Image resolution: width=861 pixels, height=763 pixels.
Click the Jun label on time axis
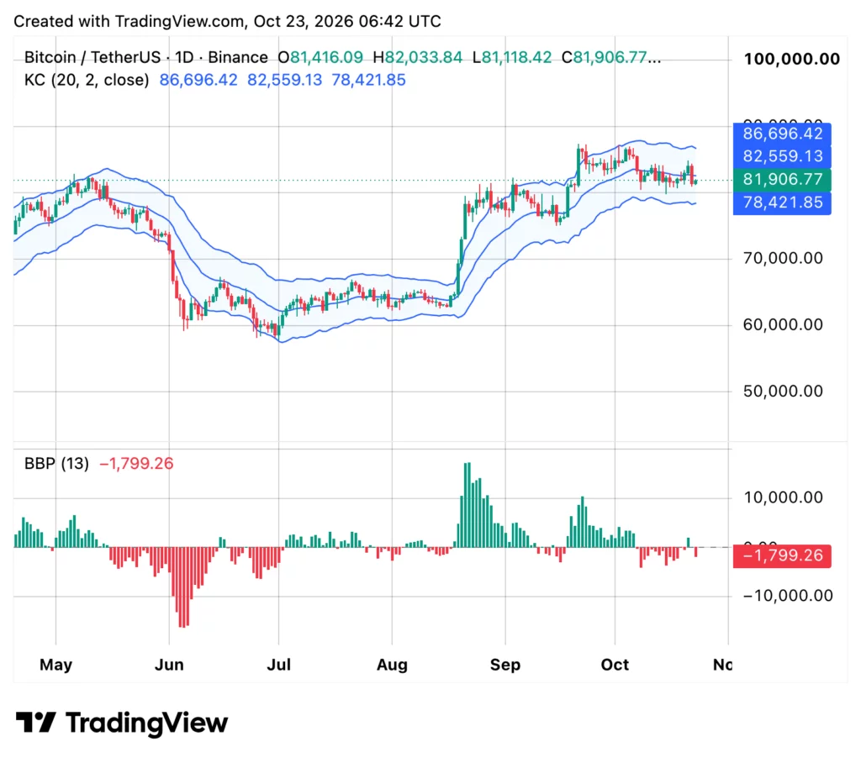tap(169, 665)
